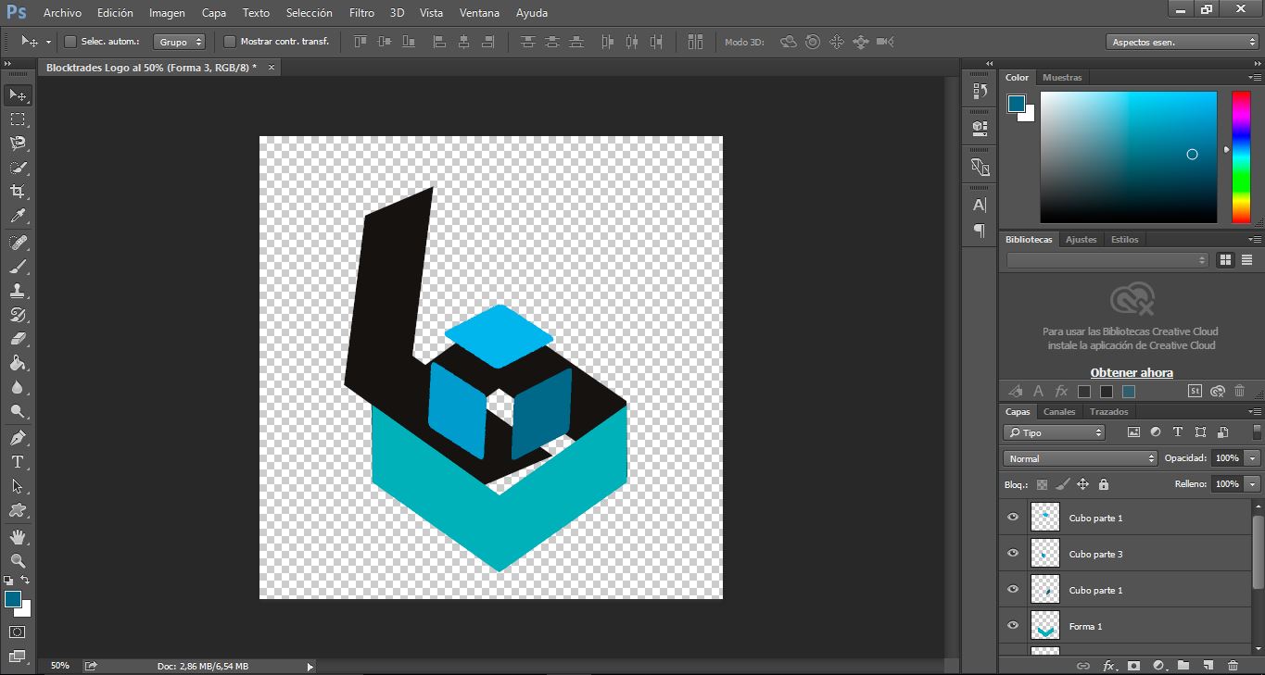Open the status bar info arrow

(310, 666)
